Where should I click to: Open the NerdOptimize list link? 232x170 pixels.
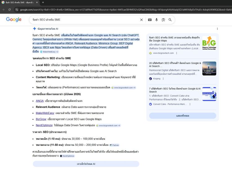click(44, 125)
